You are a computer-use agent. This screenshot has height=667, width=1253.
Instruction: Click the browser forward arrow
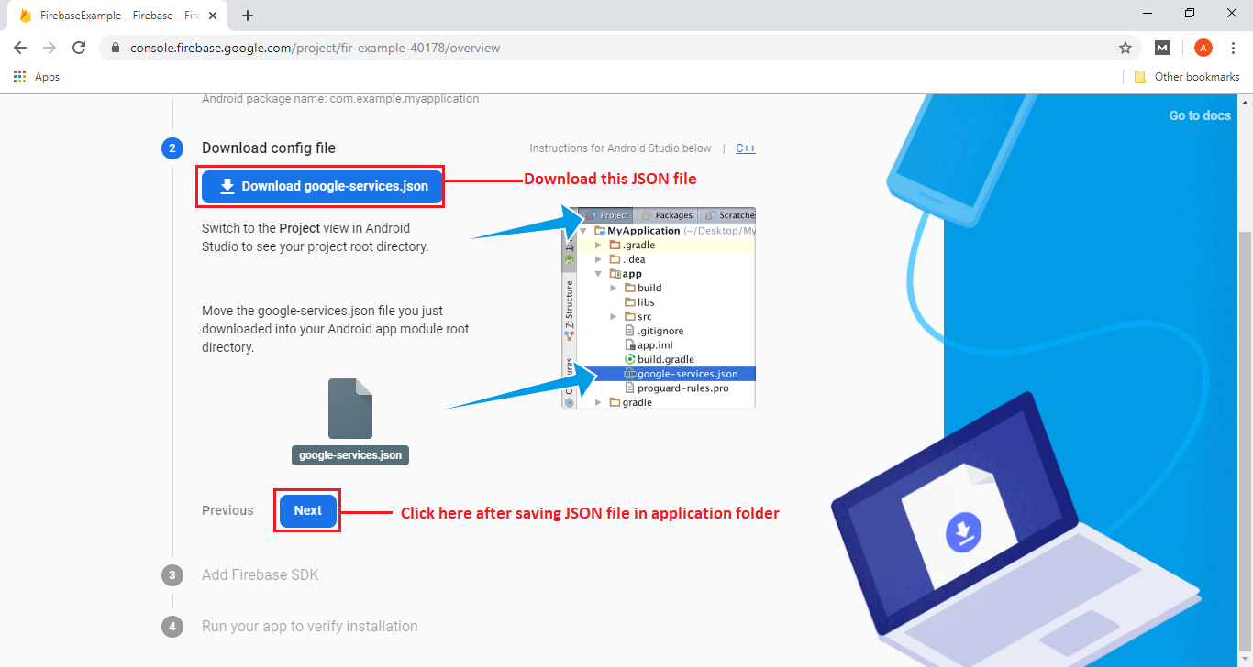[x=50, y=48]
